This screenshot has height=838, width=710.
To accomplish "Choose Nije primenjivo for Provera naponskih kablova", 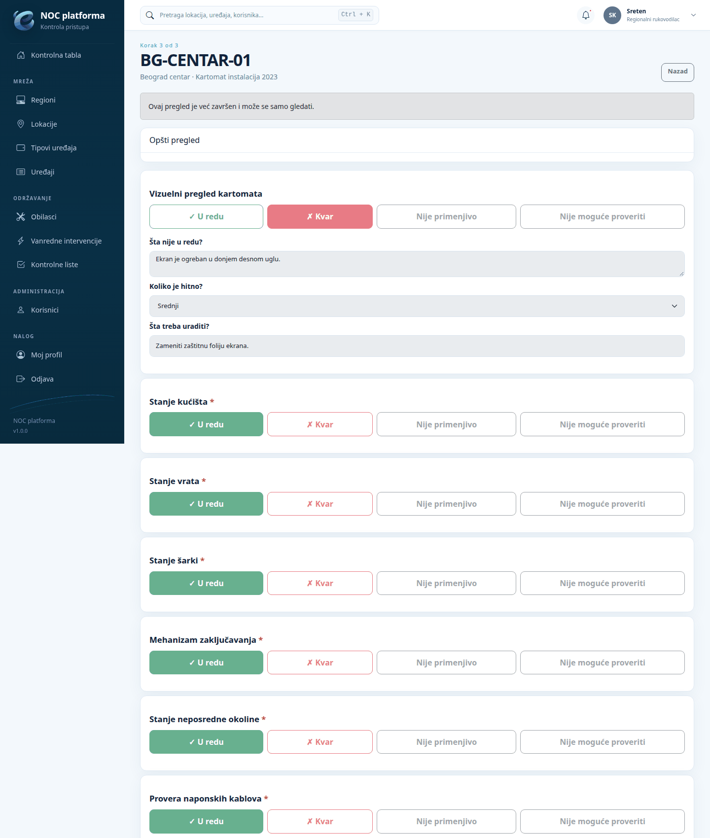I will click(446, 821).
